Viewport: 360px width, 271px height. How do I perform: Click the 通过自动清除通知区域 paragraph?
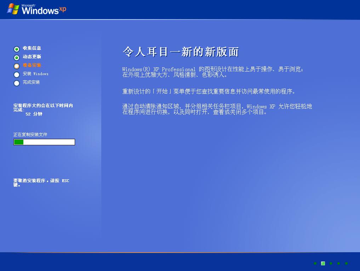217,109
